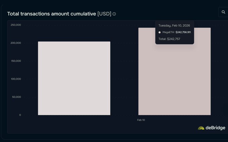Click the 250,000 y-axis label
228x142 pixels.
click(x=16, y=25)
